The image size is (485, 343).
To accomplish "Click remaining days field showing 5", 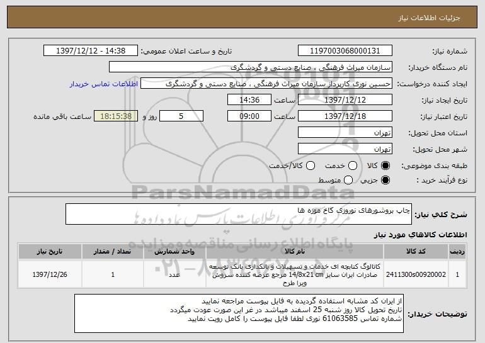I will [x=181, y=116].
